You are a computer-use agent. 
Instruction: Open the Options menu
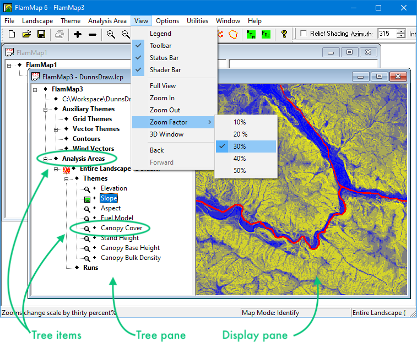click(x=167, y=21)
